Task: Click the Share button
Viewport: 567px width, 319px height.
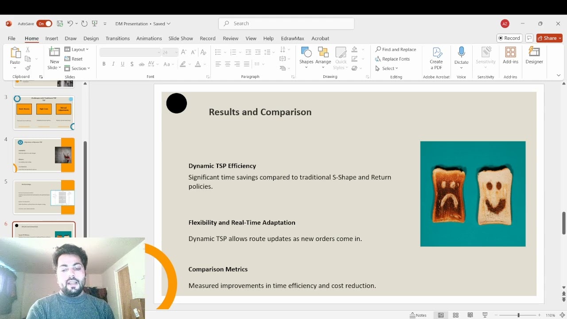Action: [549, 38]
